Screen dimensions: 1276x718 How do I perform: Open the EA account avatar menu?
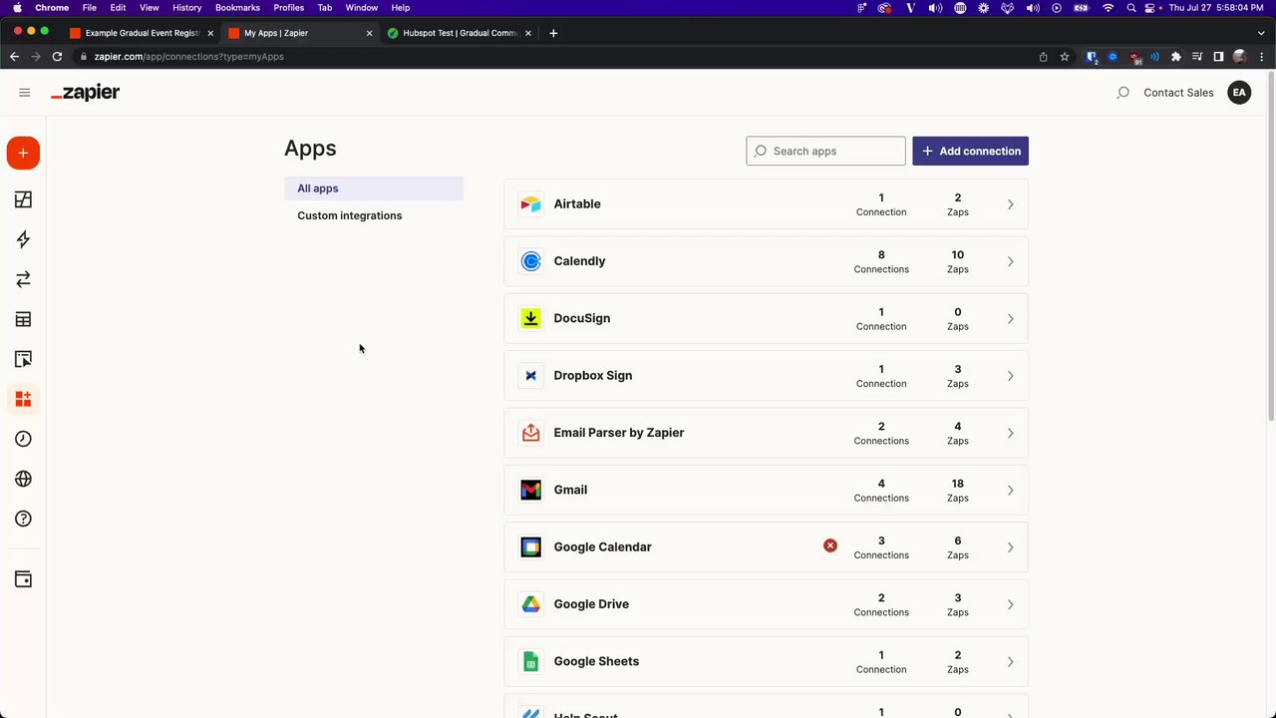pos(1239,93)
